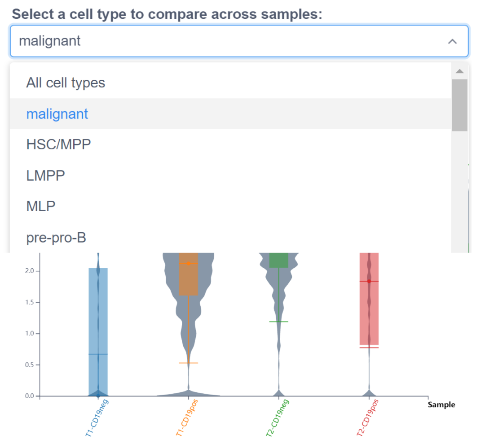This screenshot has height=448, width=485.
Task: Click the dropdown list scrollbar thumb
Action: [459, 105]
